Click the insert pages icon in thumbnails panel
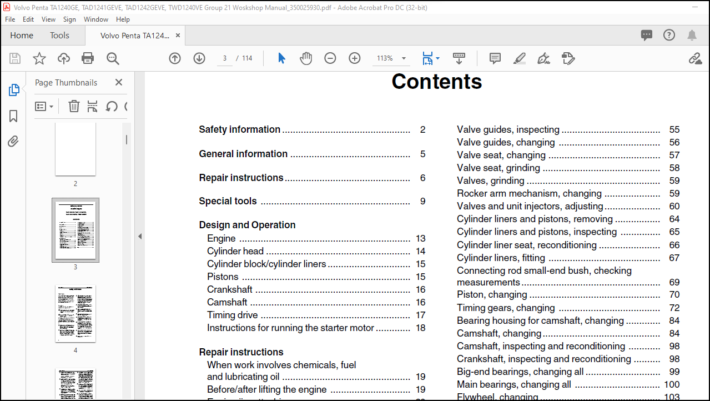Viewport: 710px width, 401px height. pyautogui.click(x=93, y=106)
